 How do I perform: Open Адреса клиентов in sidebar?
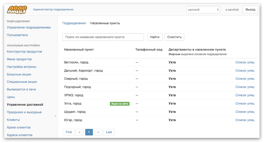20,135
